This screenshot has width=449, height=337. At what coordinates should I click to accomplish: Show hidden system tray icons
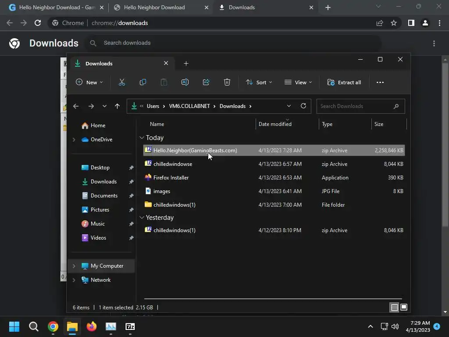pos(370,326)
